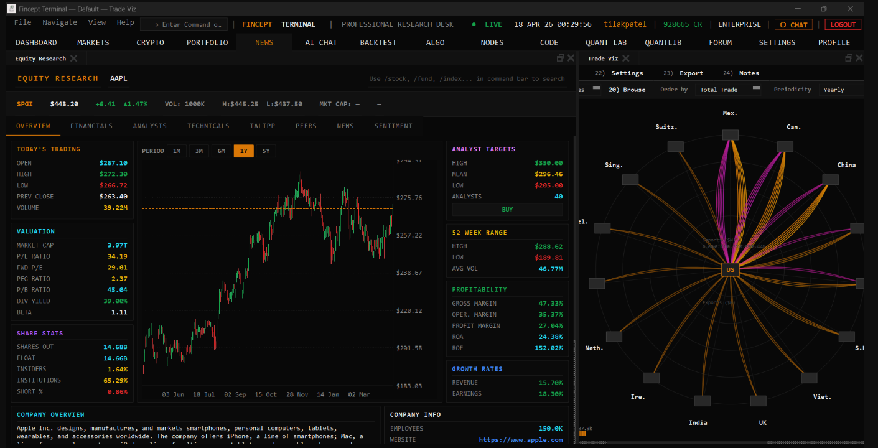Go to the MARKETS section
Viewport: 878px width, 448px height.
(x=93, y=42)
